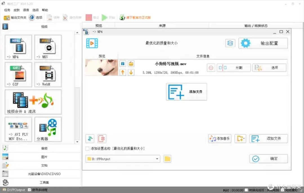Click the 添加音乐 button
The width and height of the screenshot is (304, 193).
220,138
